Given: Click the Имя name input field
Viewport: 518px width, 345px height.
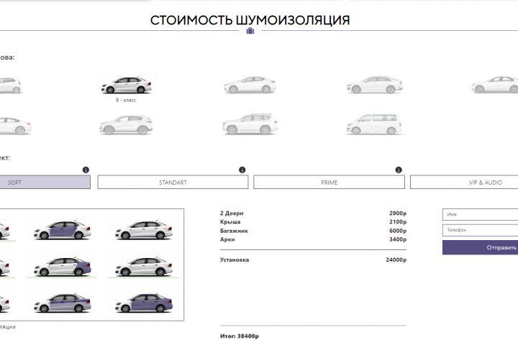Looking at the screenshot, I should (x=480, y=214).
